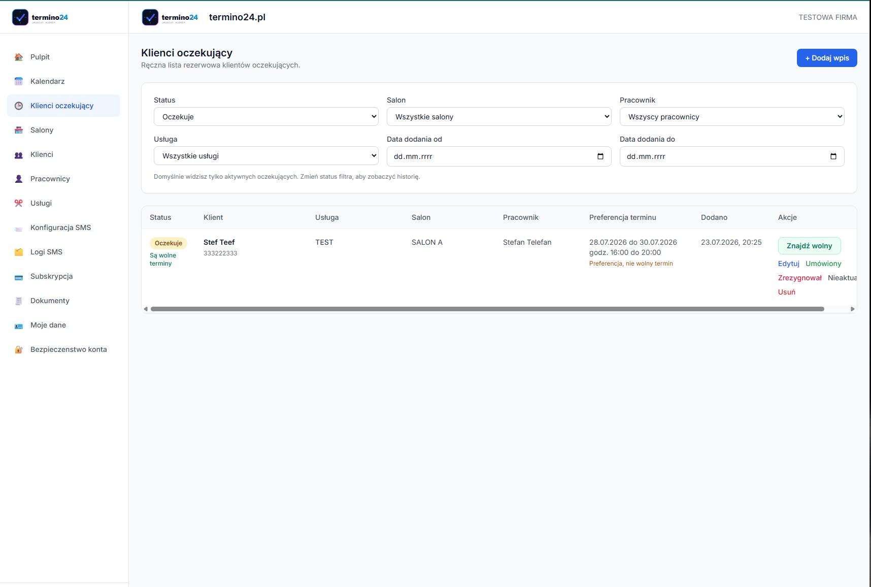Image resolution: width=871 pixels, height=587 pixels.
Task: Open the Wszystkie usługi dropdown
Action: (266, 156)
